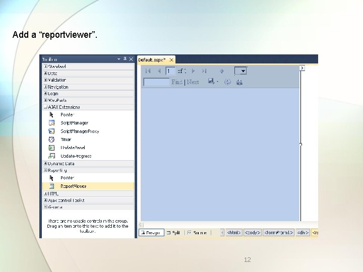Expand the Standard toolbox group
363x272 pixels.
[45, 66]
